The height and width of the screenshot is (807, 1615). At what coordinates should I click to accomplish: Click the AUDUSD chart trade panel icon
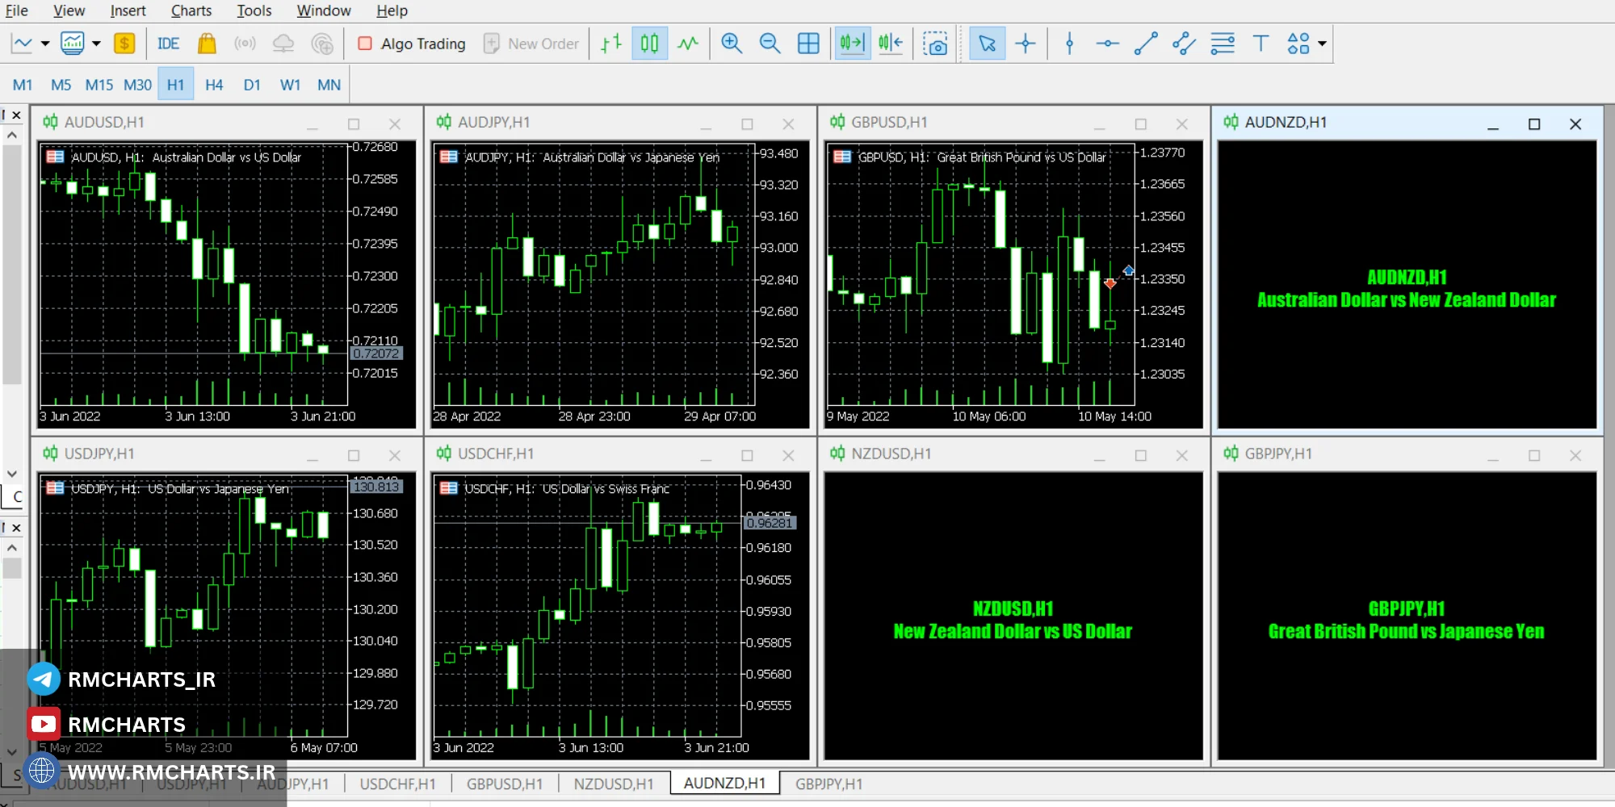pos(55,157)
